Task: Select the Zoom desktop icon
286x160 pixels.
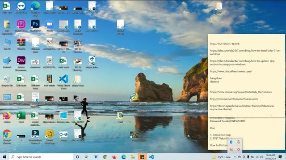Action: coord(50,26)
